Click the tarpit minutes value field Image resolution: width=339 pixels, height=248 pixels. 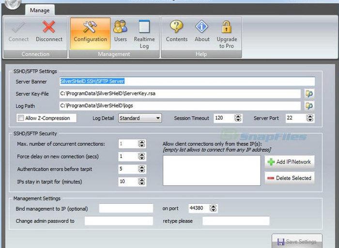pyautogui.click(x=128, y=182)
